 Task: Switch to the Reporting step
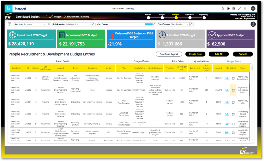204,17
